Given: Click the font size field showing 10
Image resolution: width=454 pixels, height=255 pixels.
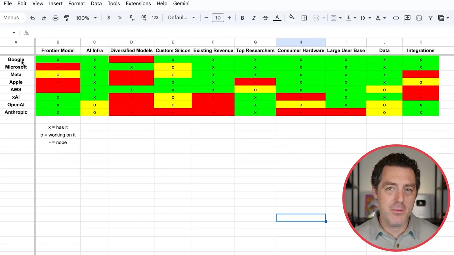Looking at the screenshot, I should (x=218, y=18).
